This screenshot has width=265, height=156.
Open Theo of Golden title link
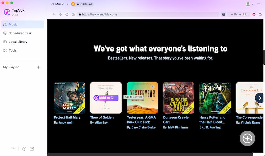(102, 117)
